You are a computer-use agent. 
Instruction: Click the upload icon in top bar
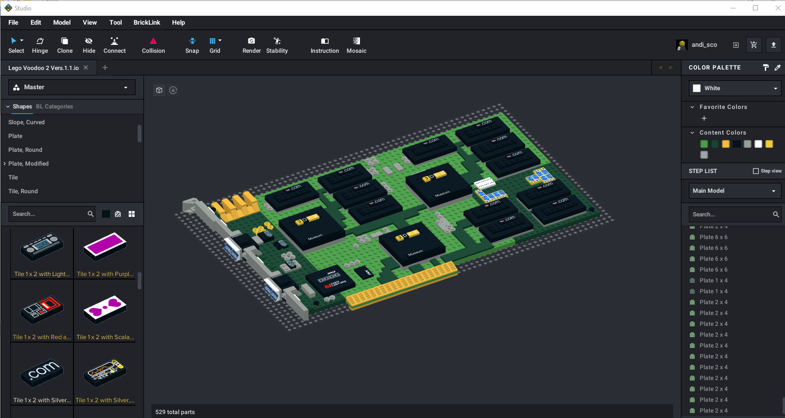(774, 45)
